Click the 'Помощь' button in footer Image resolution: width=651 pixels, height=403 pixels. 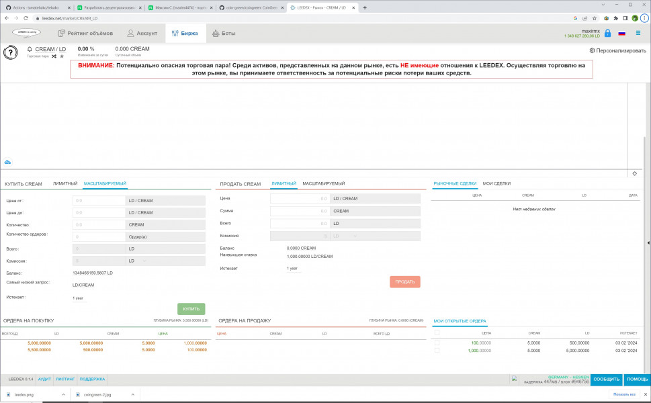coord(638,379)
